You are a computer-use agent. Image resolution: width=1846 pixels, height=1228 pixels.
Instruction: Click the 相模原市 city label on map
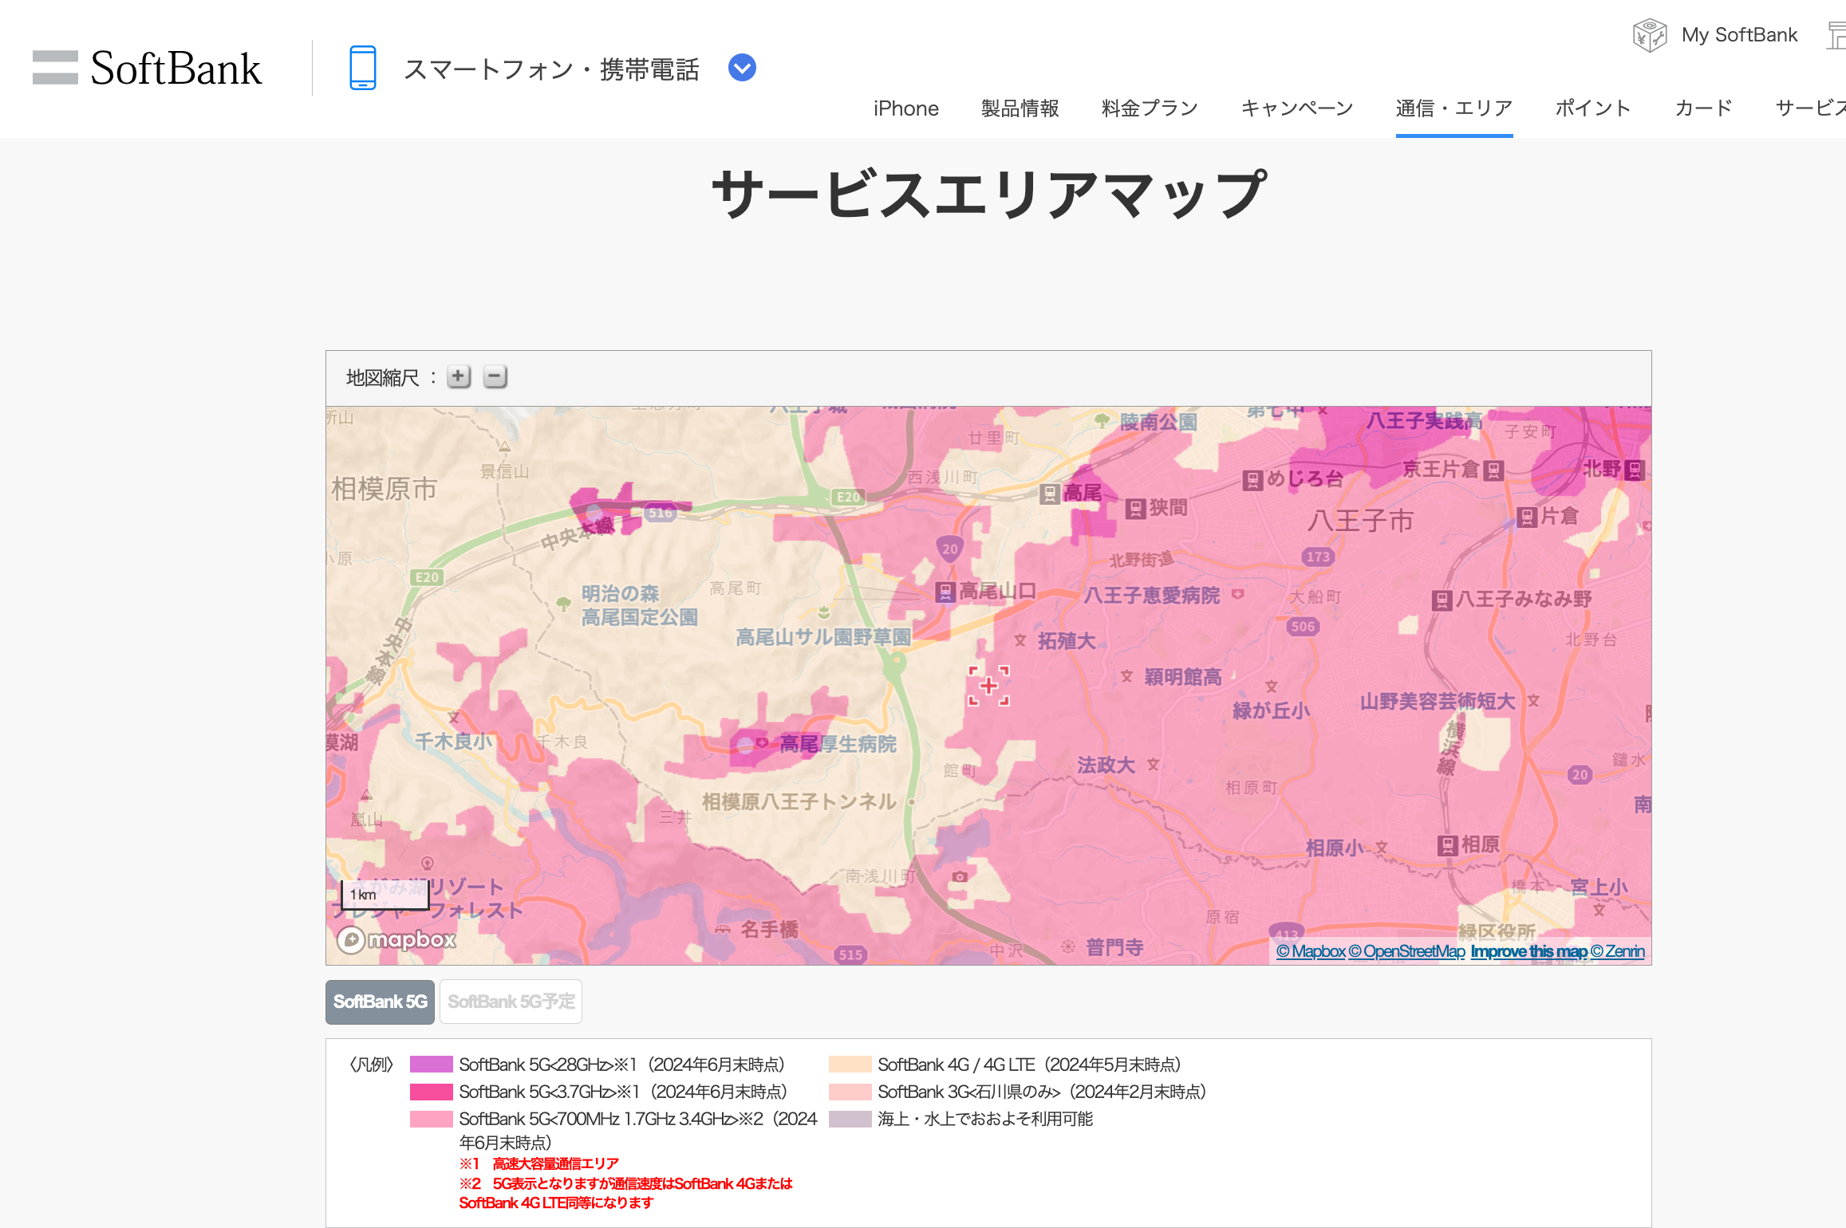[385, 488]
